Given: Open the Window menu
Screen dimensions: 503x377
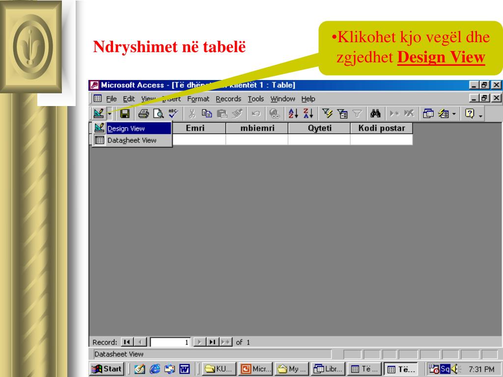Looking at the screenshot, I should (282, 99).
